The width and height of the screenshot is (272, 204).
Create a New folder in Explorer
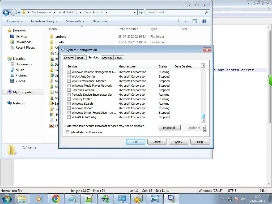pos(100,21)
